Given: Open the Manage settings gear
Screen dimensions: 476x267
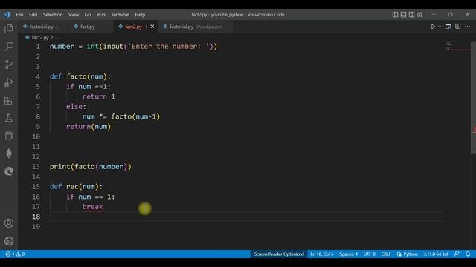Looking at the screenshot, I should [x=9, y=241].
